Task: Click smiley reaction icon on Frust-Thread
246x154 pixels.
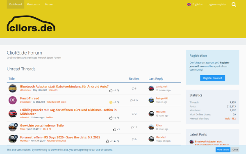Action: pos(111,102)
